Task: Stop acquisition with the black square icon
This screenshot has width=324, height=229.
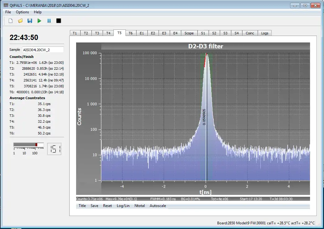Action: pos(58,21)
